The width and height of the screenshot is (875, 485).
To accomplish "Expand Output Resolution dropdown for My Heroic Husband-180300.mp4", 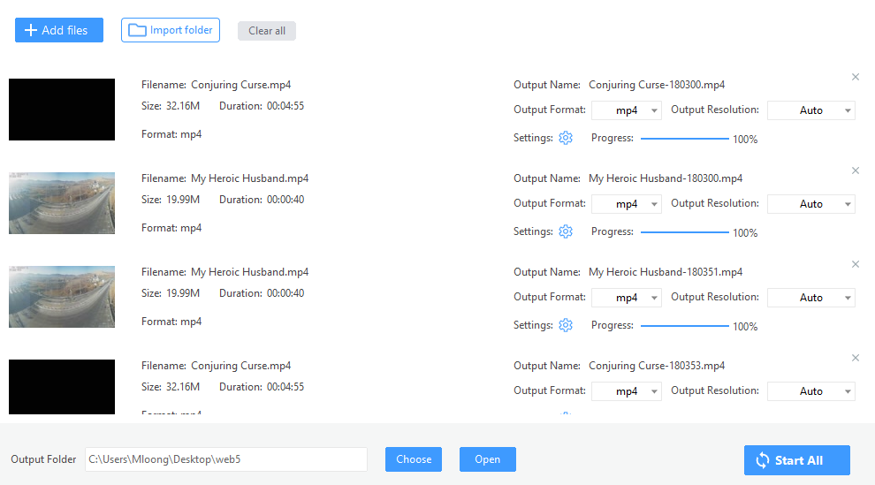I will [x=811, y=204].
